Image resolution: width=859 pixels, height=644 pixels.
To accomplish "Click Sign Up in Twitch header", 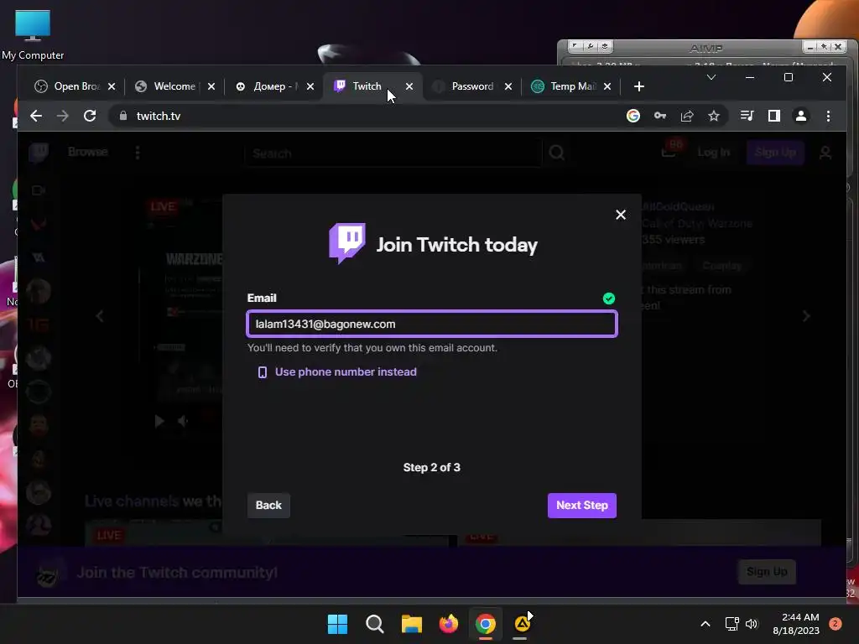I will 775,153.
